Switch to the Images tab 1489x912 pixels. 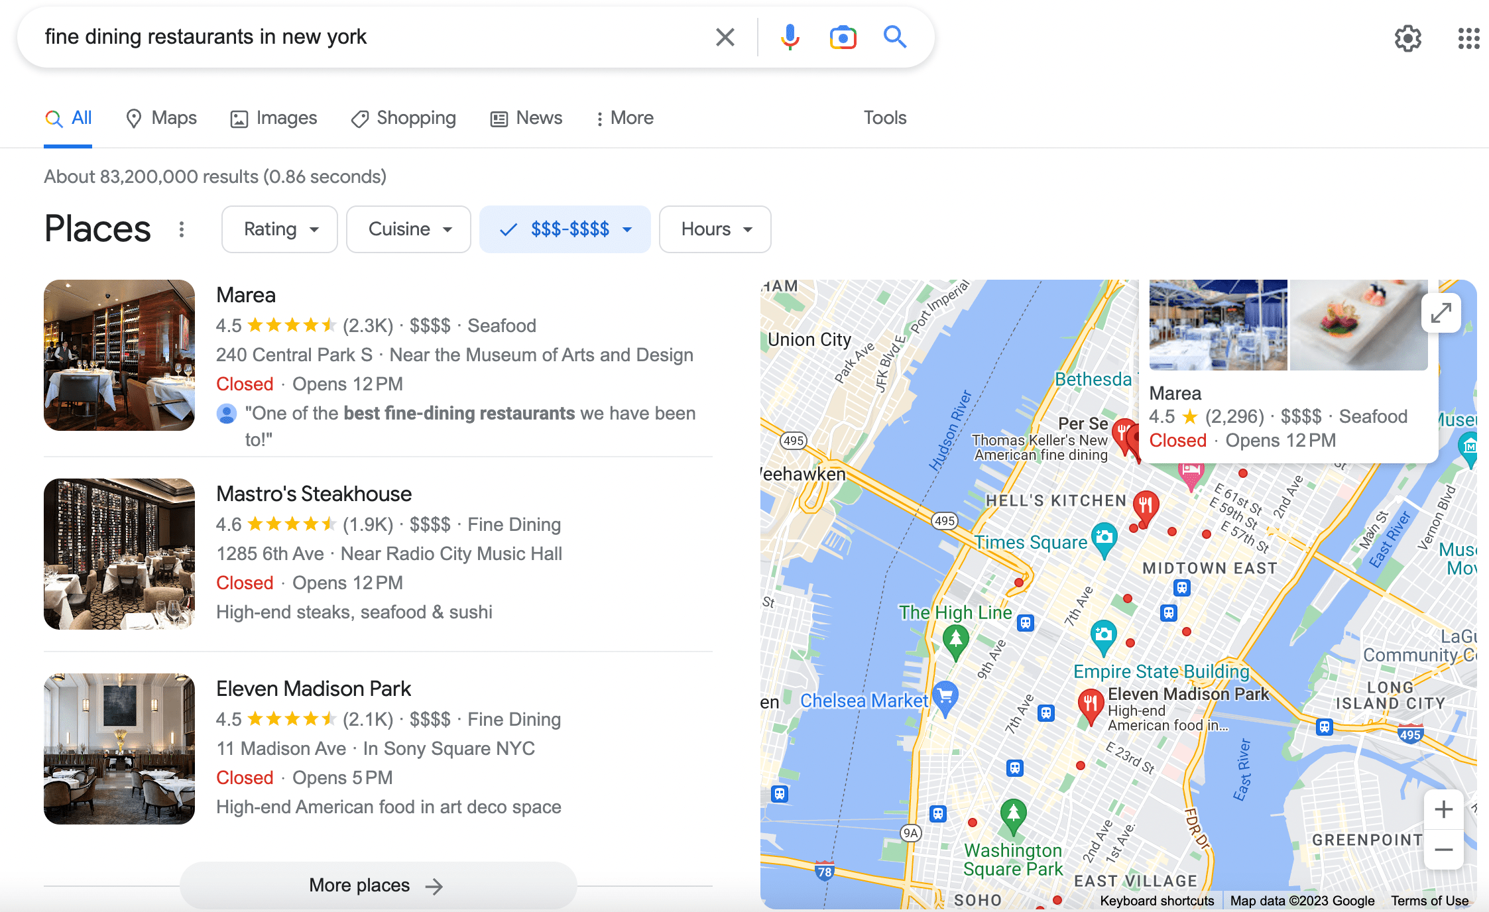point(274,118)
